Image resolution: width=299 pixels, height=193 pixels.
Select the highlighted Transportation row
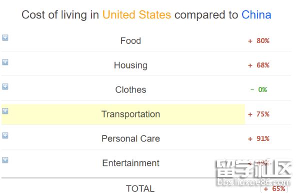(123, 114)
